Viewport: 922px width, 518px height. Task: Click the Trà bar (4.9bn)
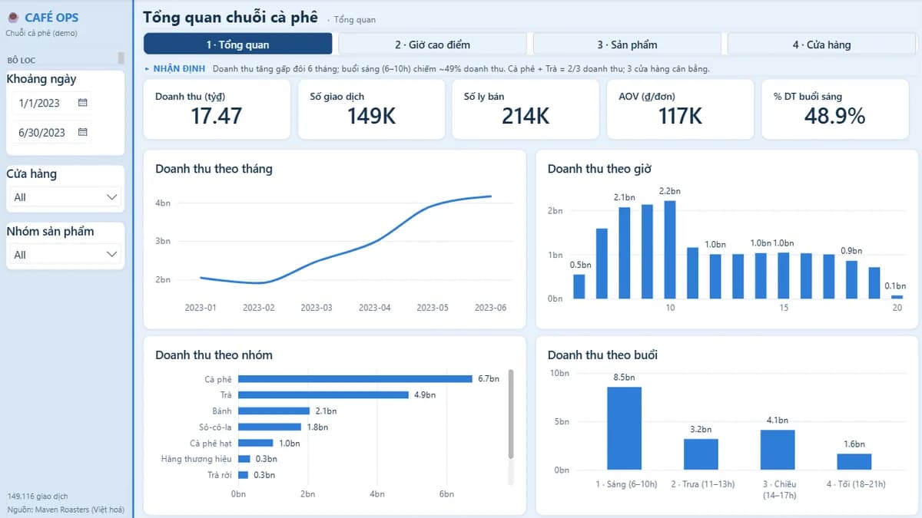point(323,394)
